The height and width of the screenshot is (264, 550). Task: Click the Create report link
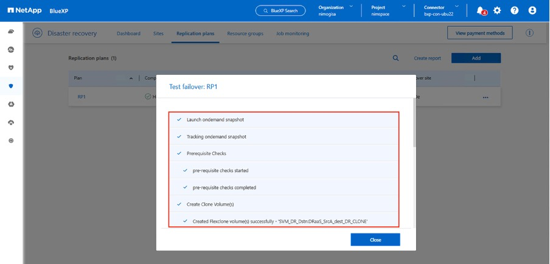[x=428, y=58]
